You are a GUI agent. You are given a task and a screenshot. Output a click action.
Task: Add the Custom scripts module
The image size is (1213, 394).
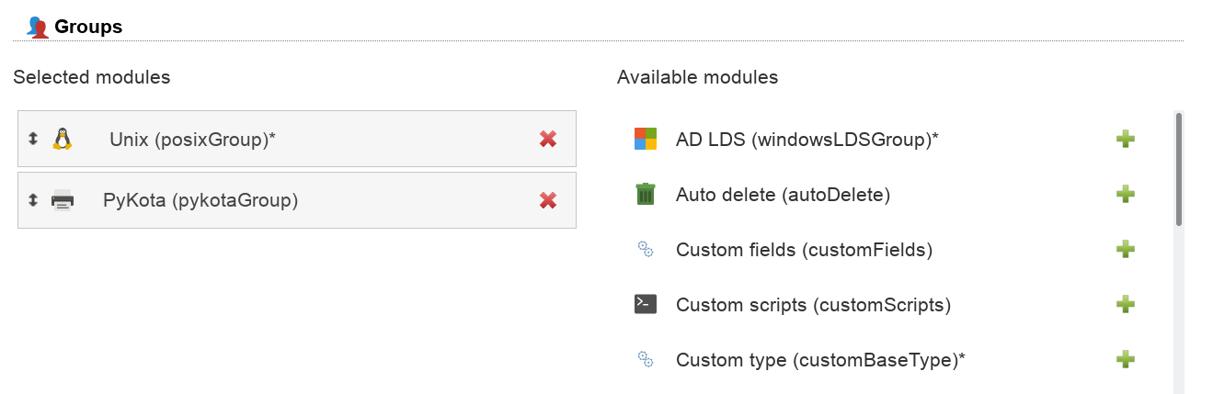1125,304
